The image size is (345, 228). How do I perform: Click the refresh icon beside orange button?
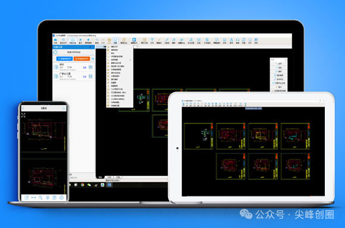coord(93,59)
